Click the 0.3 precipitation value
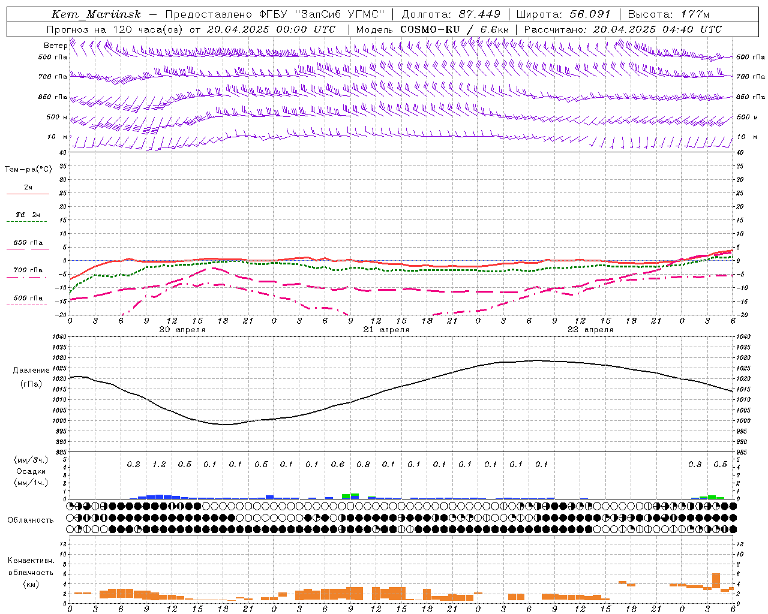This screenshot has height=614, width=768. click(x=695, y=465)
